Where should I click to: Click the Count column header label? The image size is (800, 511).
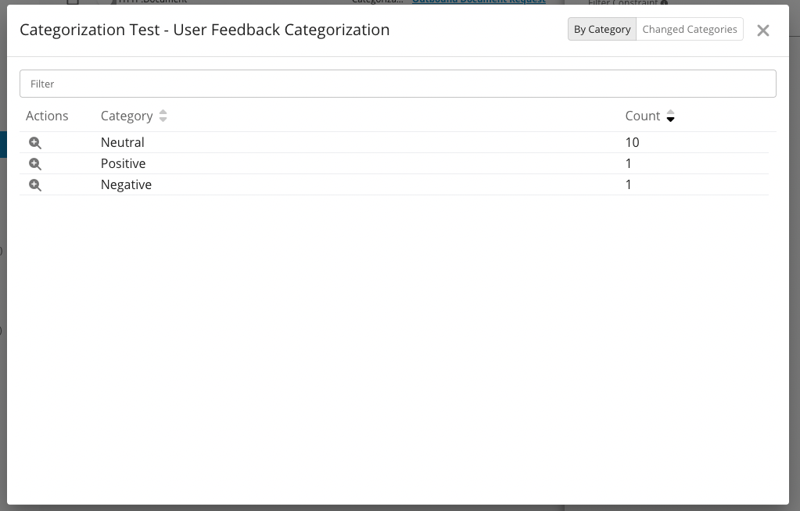click(642, 116)
